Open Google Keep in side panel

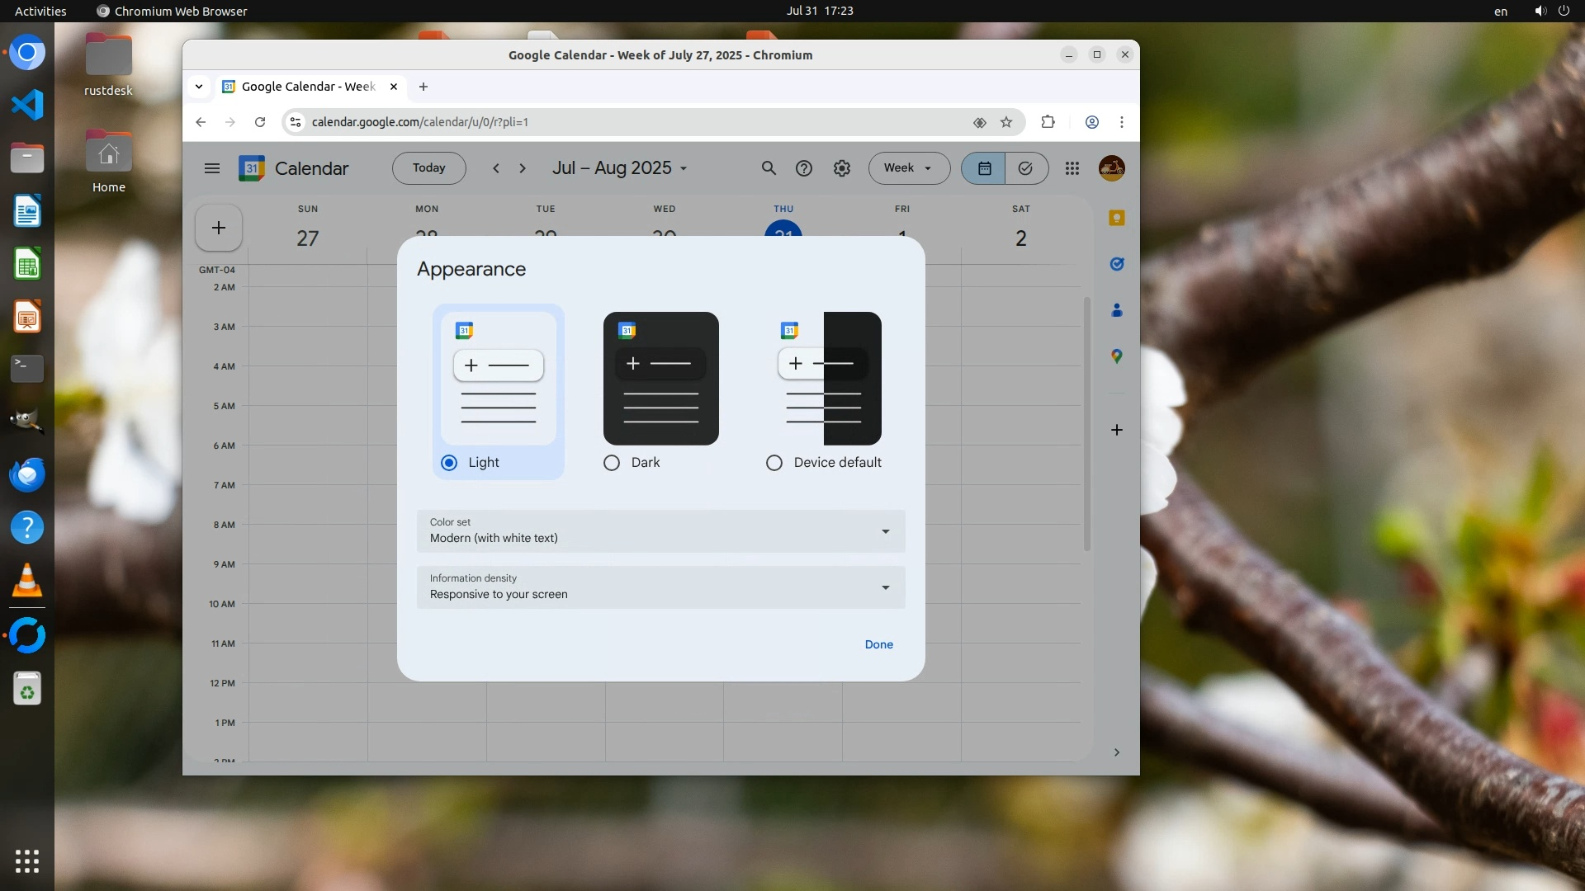click(x=1116, y=218)
